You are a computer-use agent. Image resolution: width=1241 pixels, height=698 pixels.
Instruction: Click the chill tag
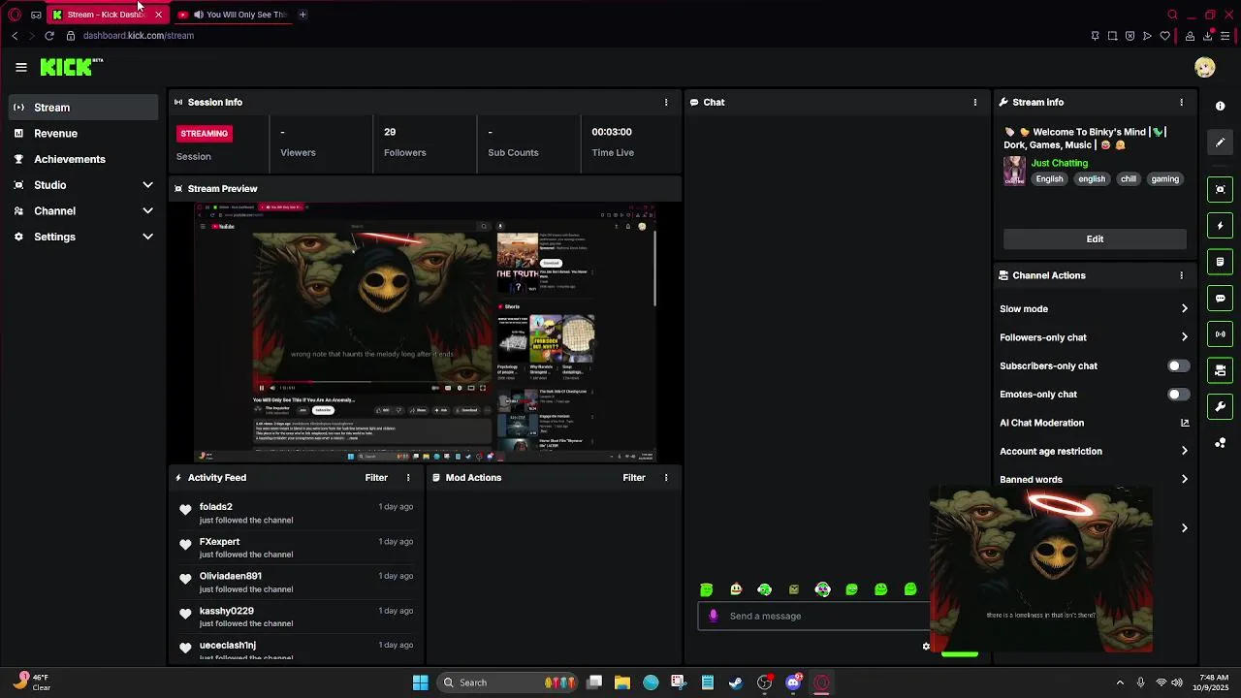pyautogui.click(x=1128, y=178)
